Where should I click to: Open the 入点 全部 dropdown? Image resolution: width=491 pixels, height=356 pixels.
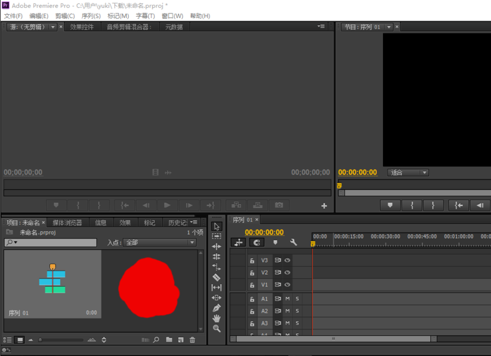(160, 243)
